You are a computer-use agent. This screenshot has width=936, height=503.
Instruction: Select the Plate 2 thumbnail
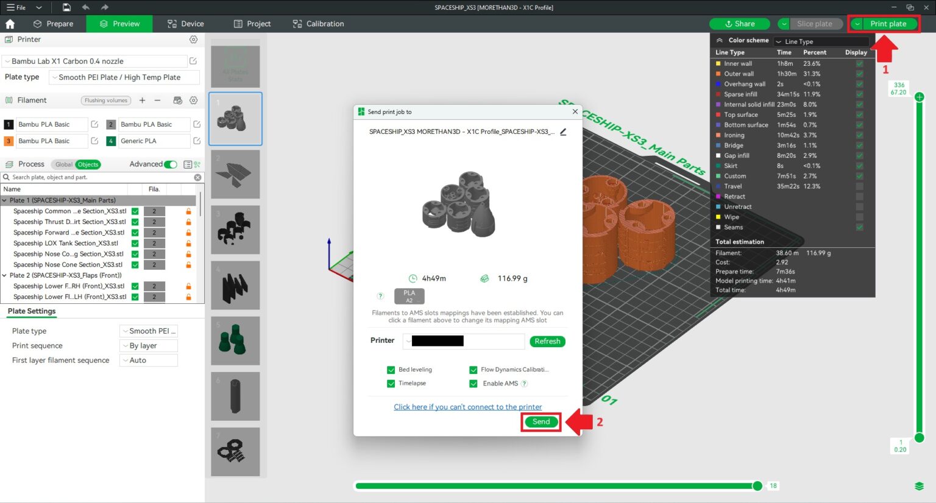236,174
